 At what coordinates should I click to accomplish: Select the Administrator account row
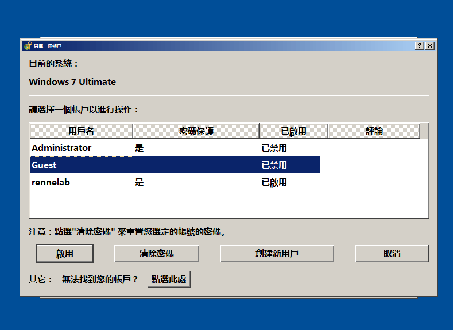[x=175, y=148]
